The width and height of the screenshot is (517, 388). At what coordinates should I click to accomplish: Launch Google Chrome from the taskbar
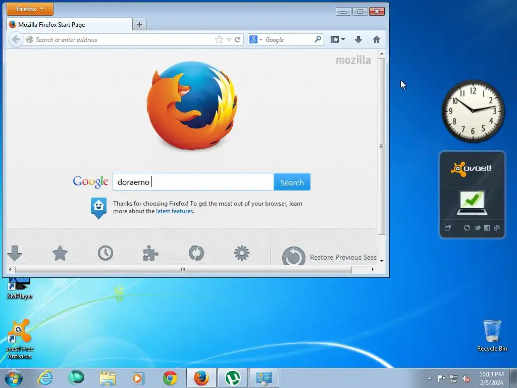point(170,378)
